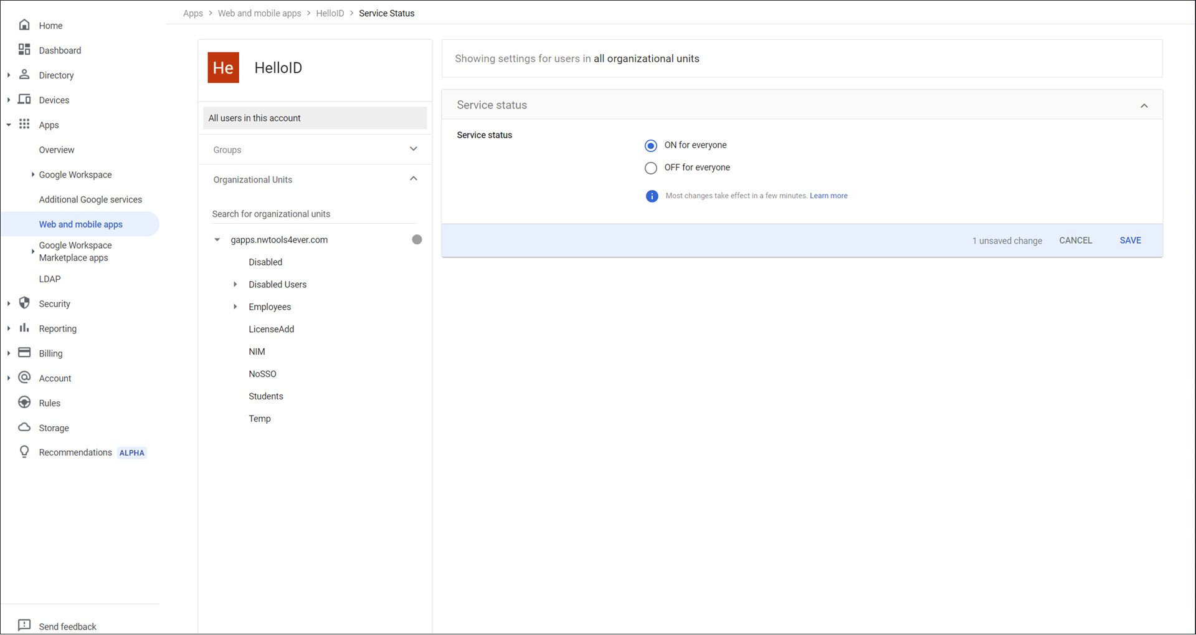The height and width of the screenshot is (635, 1196).
Task: Select OFF for everyone radio button
Action: pos(651,168)
